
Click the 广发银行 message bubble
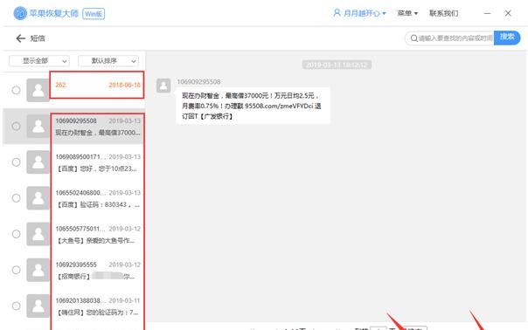[x=253, y=106]
